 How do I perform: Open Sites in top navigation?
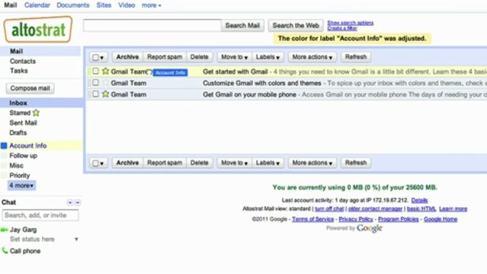(x=104, y=5)
